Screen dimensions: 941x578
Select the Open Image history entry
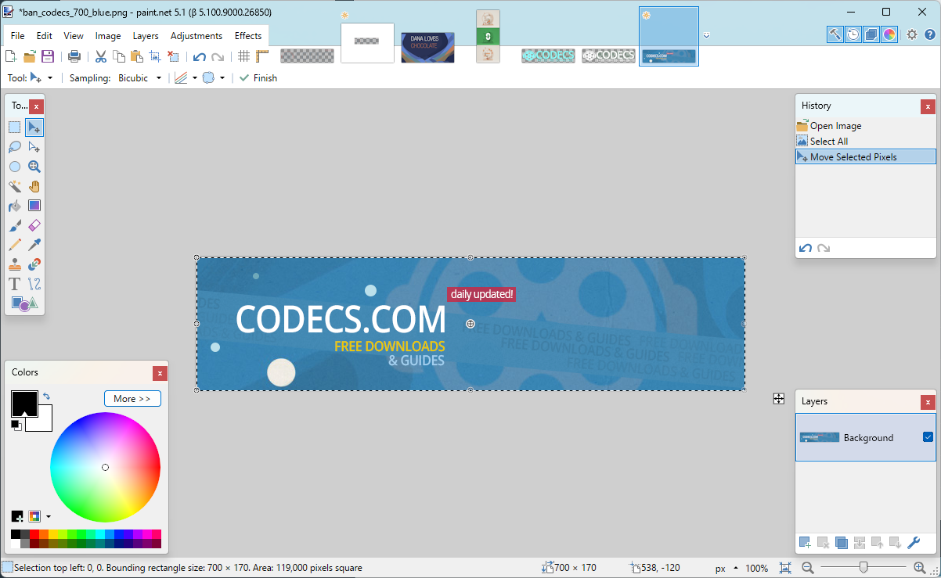click(x=866, y=126)
